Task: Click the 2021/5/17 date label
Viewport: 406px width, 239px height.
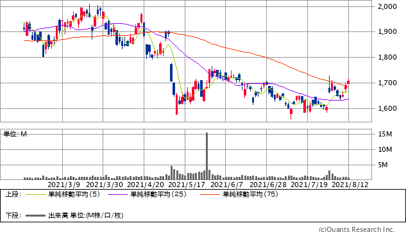Action: [x=187, y=185]
